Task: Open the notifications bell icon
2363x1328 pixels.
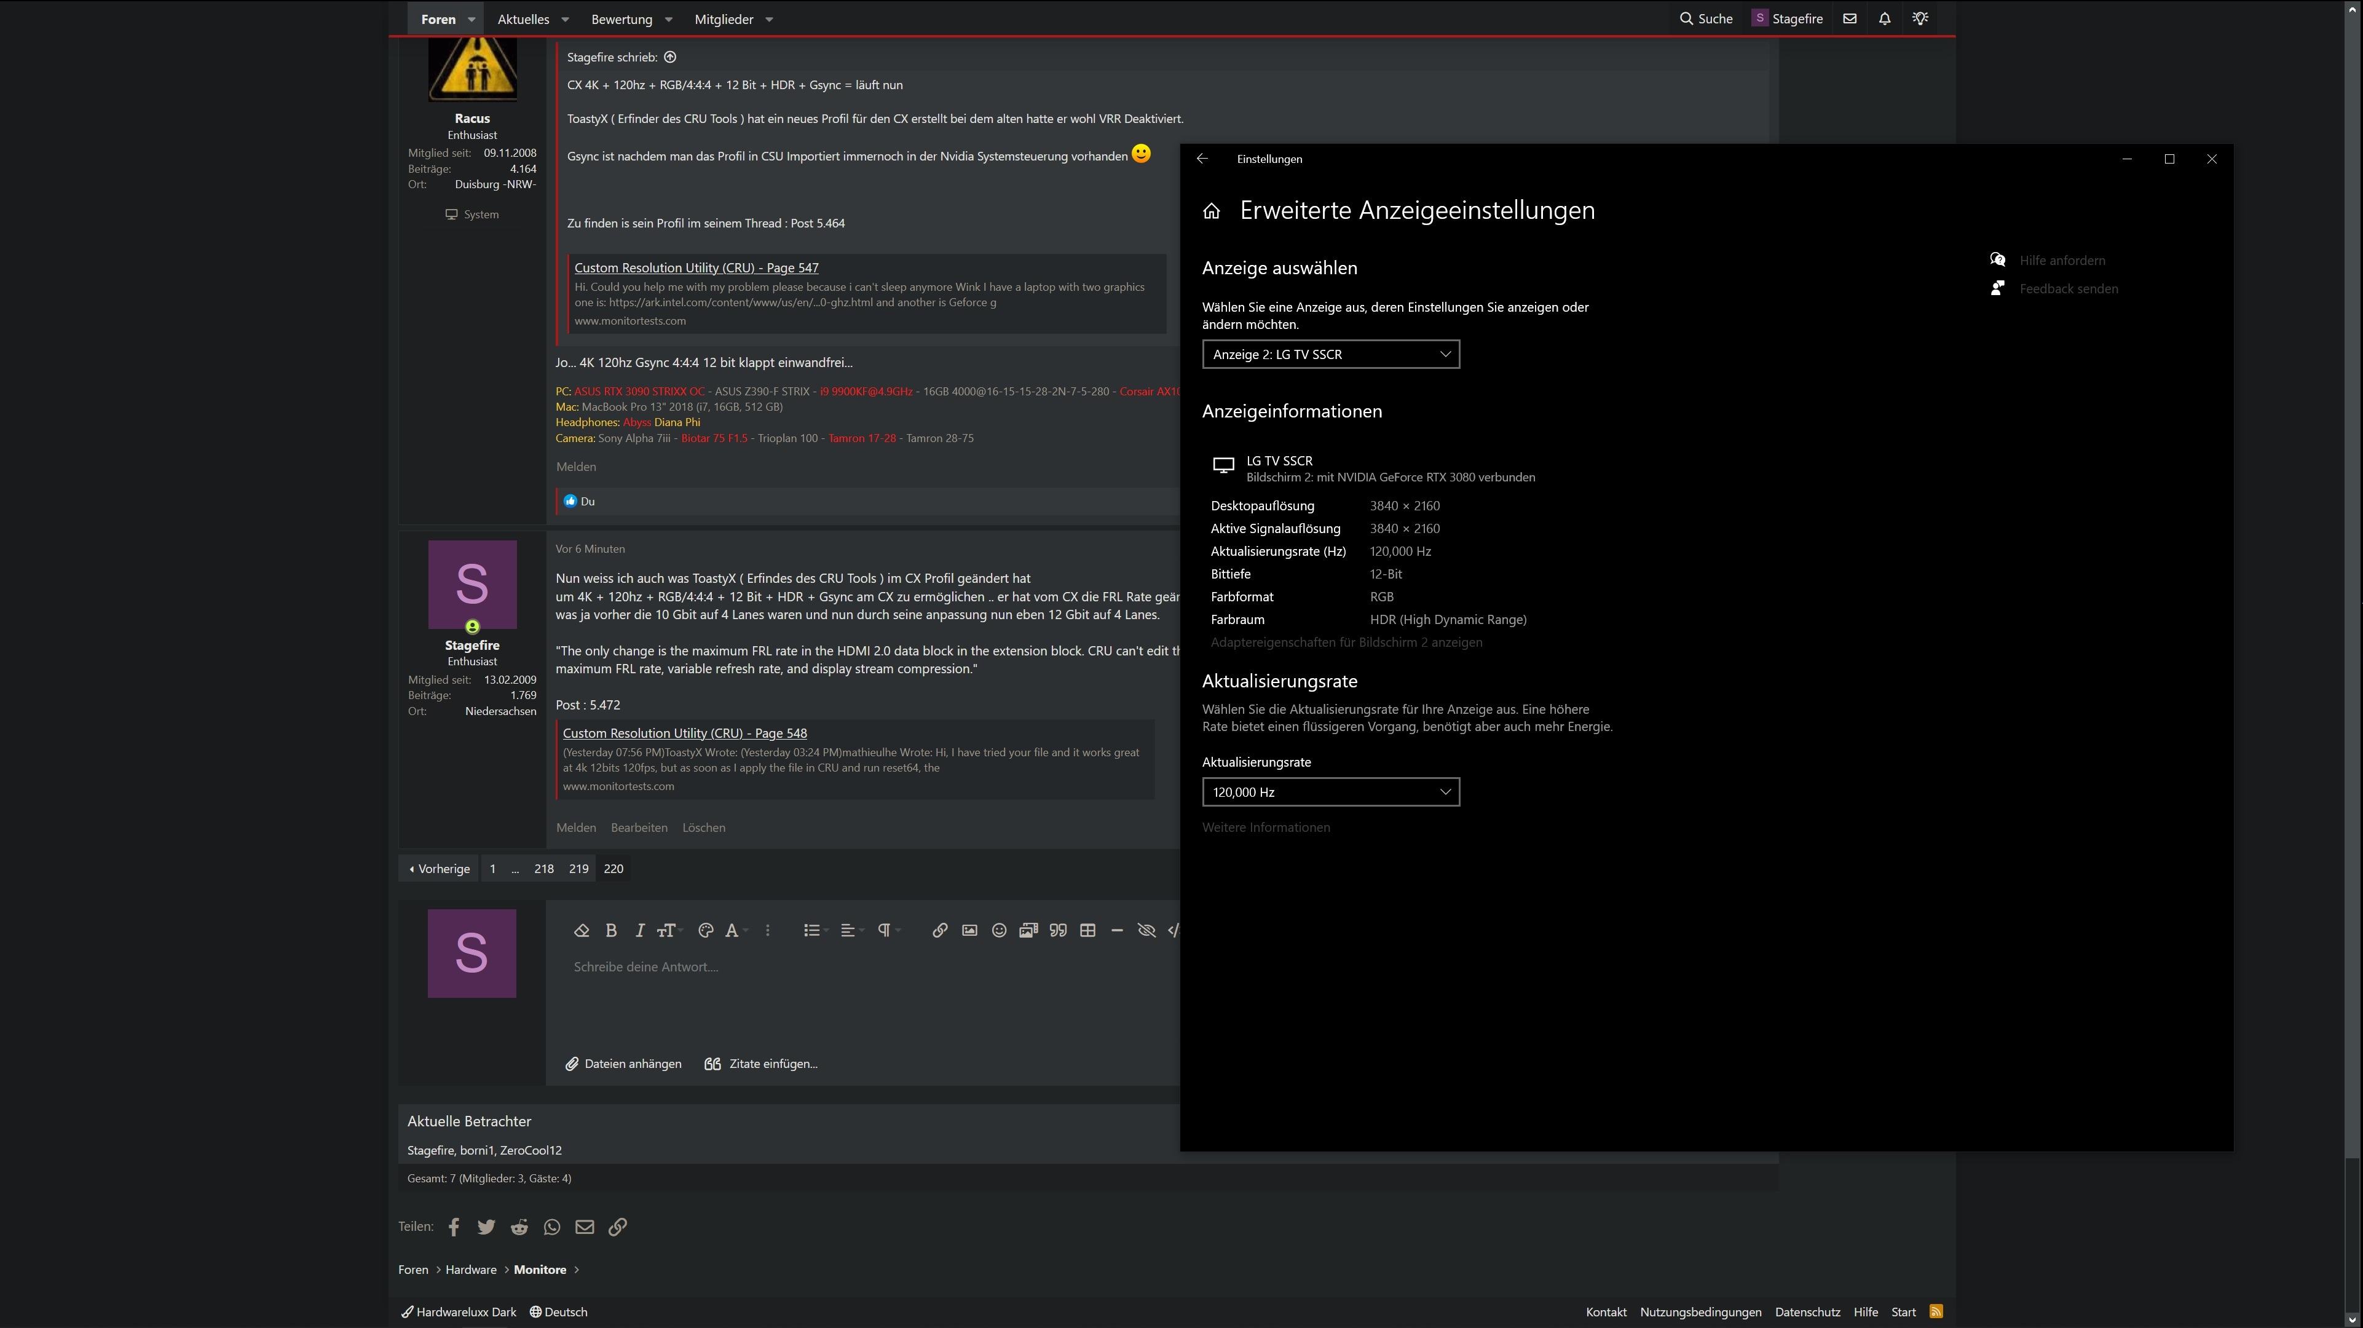Action: pyautogui.click(x=1884, y=18)
